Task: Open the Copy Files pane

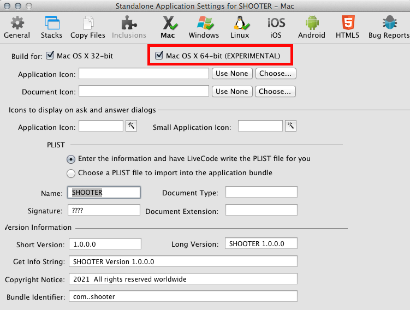Action: tap(87, 27)
